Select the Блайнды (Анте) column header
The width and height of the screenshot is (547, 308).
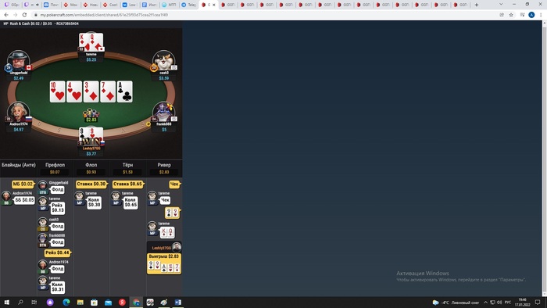click(x=19, y=165)
